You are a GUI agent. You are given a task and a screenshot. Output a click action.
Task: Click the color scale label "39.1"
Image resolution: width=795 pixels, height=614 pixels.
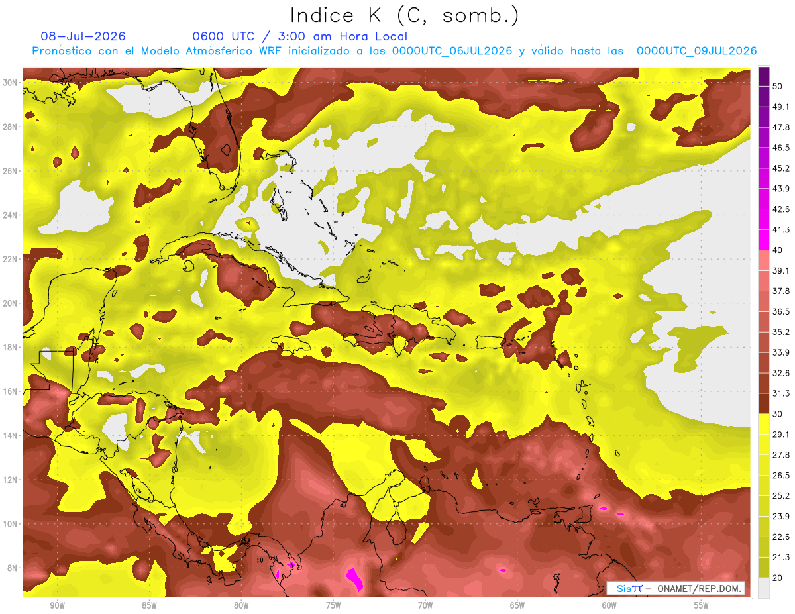point(781,271)
